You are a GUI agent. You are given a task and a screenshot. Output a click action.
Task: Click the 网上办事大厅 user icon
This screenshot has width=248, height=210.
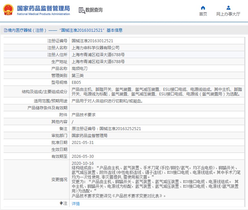[228, 8]
